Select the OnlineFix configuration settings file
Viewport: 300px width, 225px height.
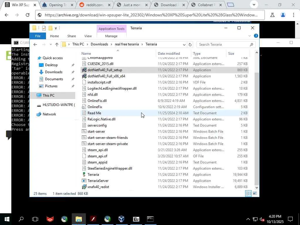(95, 107)
